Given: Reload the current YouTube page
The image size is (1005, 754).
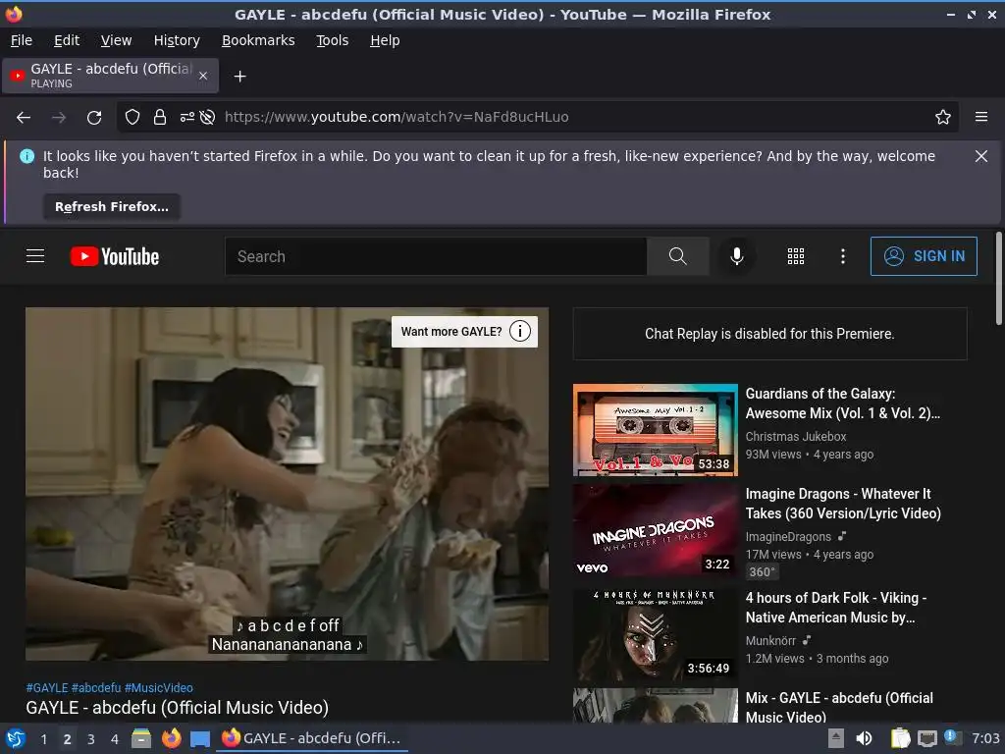Looking at the screenshot, I should [94, 118].
